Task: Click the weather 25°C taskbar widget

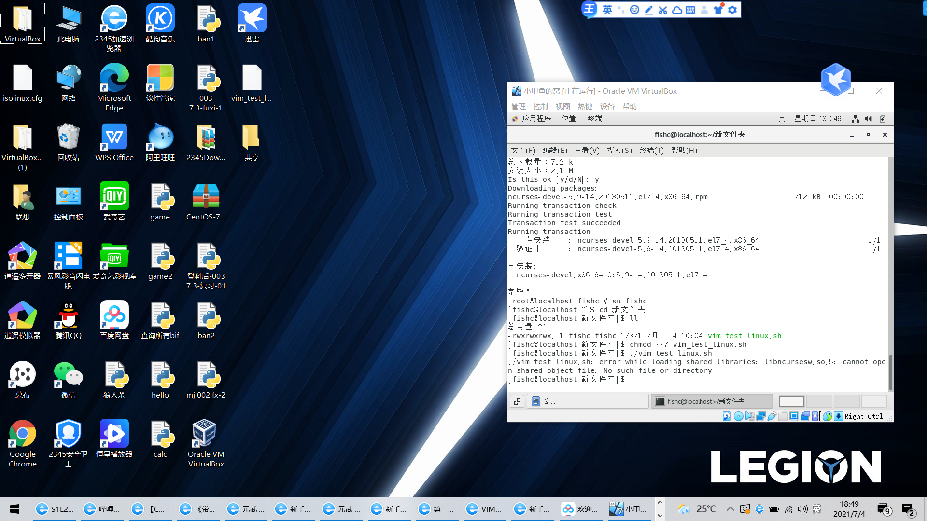Action: click(x=697, y=509)
